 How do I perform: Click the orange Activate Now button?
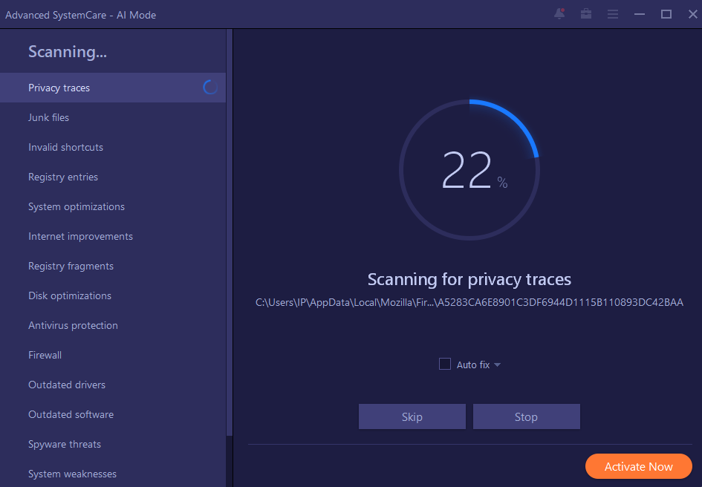coord(638,466)
